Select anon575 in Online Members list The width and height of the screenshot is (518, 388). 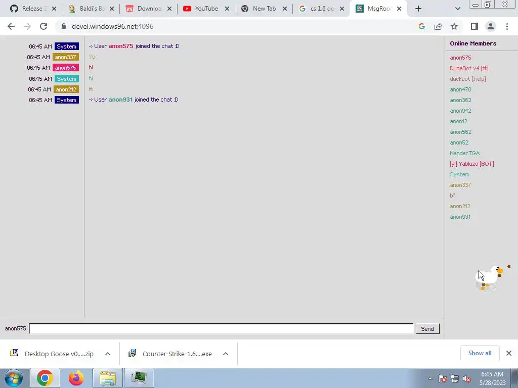click(460, 58)
